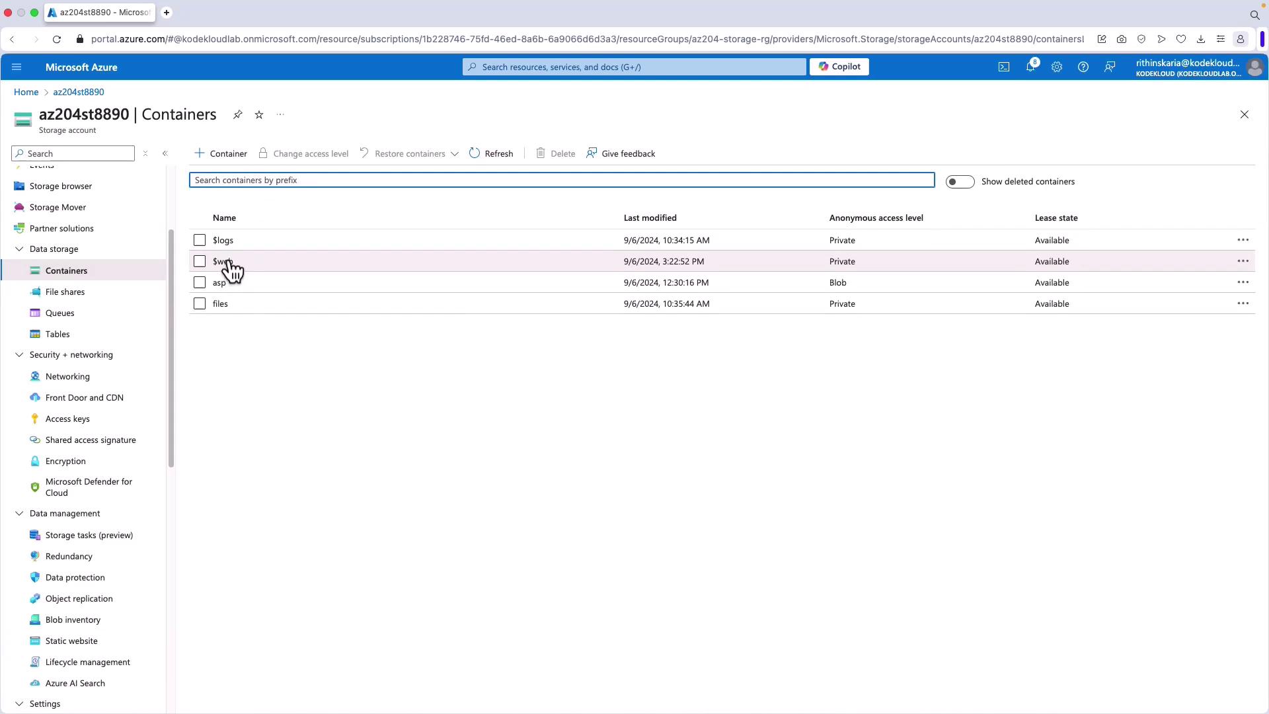
Task: Click the Refresh toolbar icon
Action: point(475,153)
